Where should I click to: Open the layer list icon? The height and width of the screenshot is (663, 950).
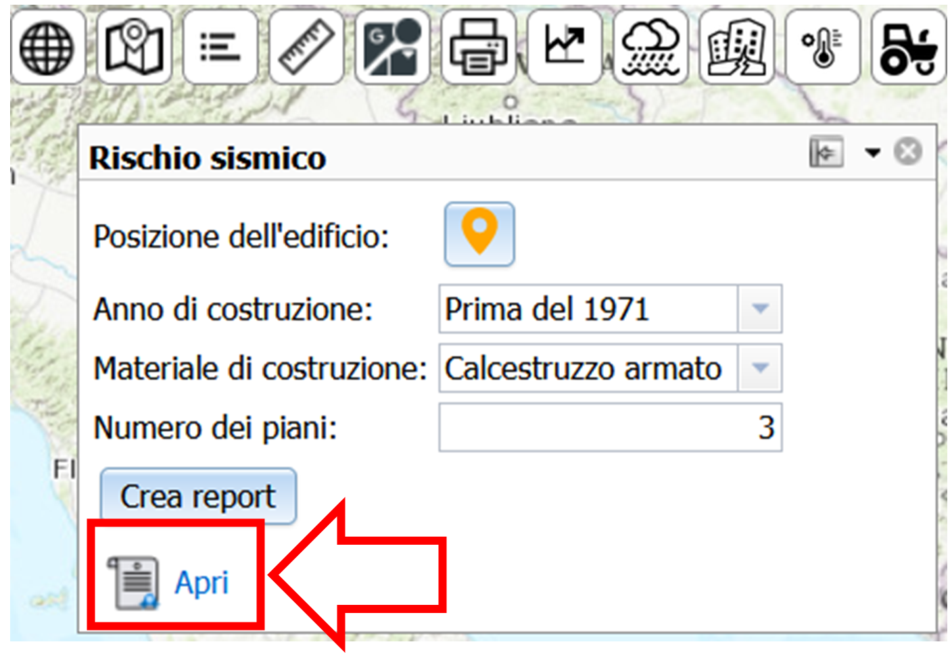tap(220, 48)
